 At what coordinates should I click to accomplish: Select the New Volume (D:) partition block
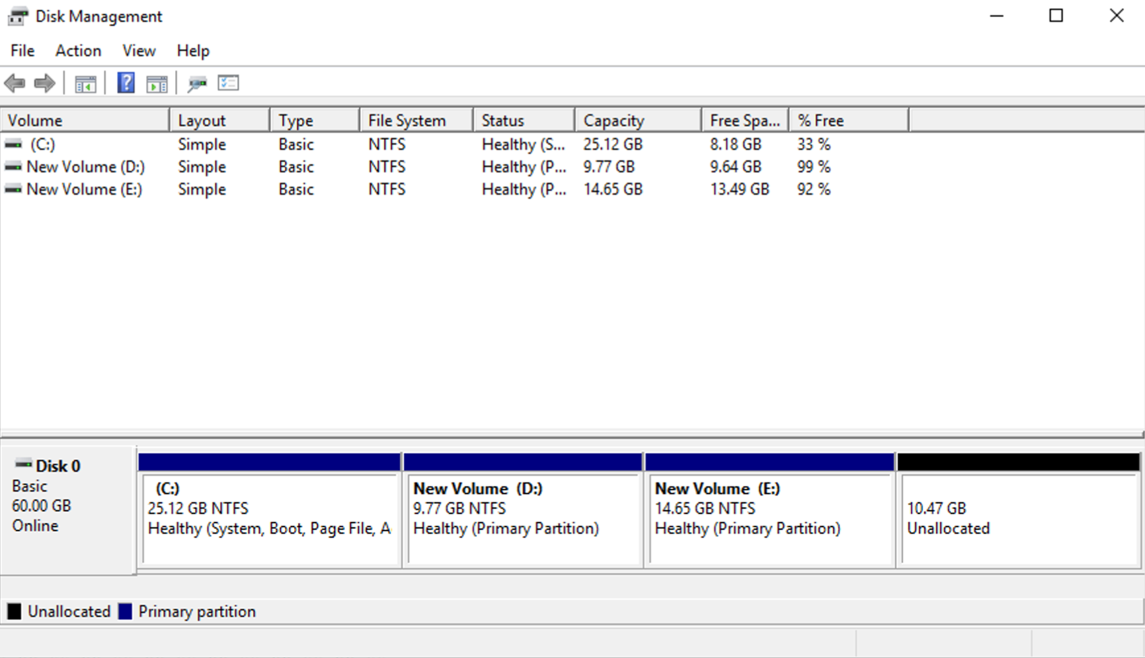(523, 510)
